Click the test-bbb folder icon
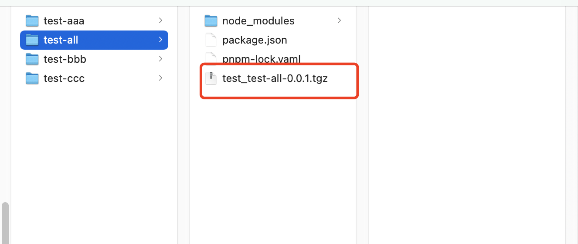The width and height of the screenshot is (578, 244). [x=32, y=59]
